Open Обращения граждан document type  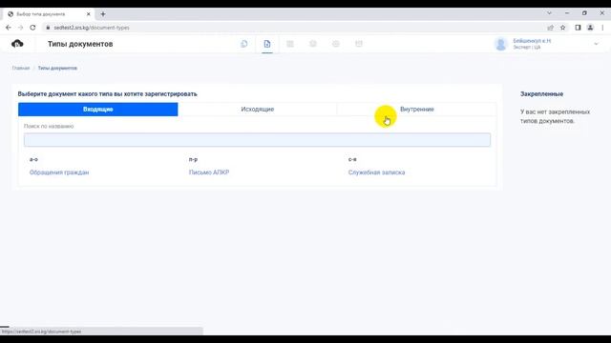pos(59,172)
